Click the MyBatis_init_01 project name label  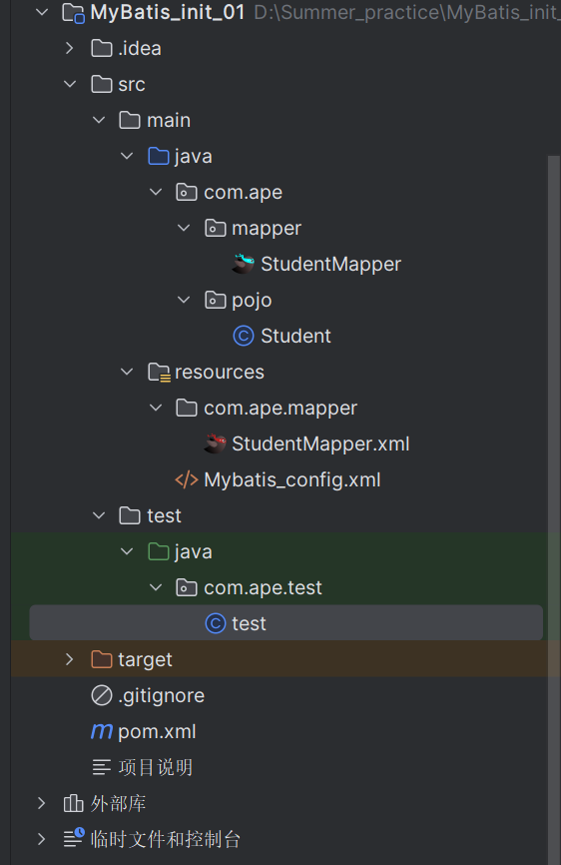click(x=168, y=12)
